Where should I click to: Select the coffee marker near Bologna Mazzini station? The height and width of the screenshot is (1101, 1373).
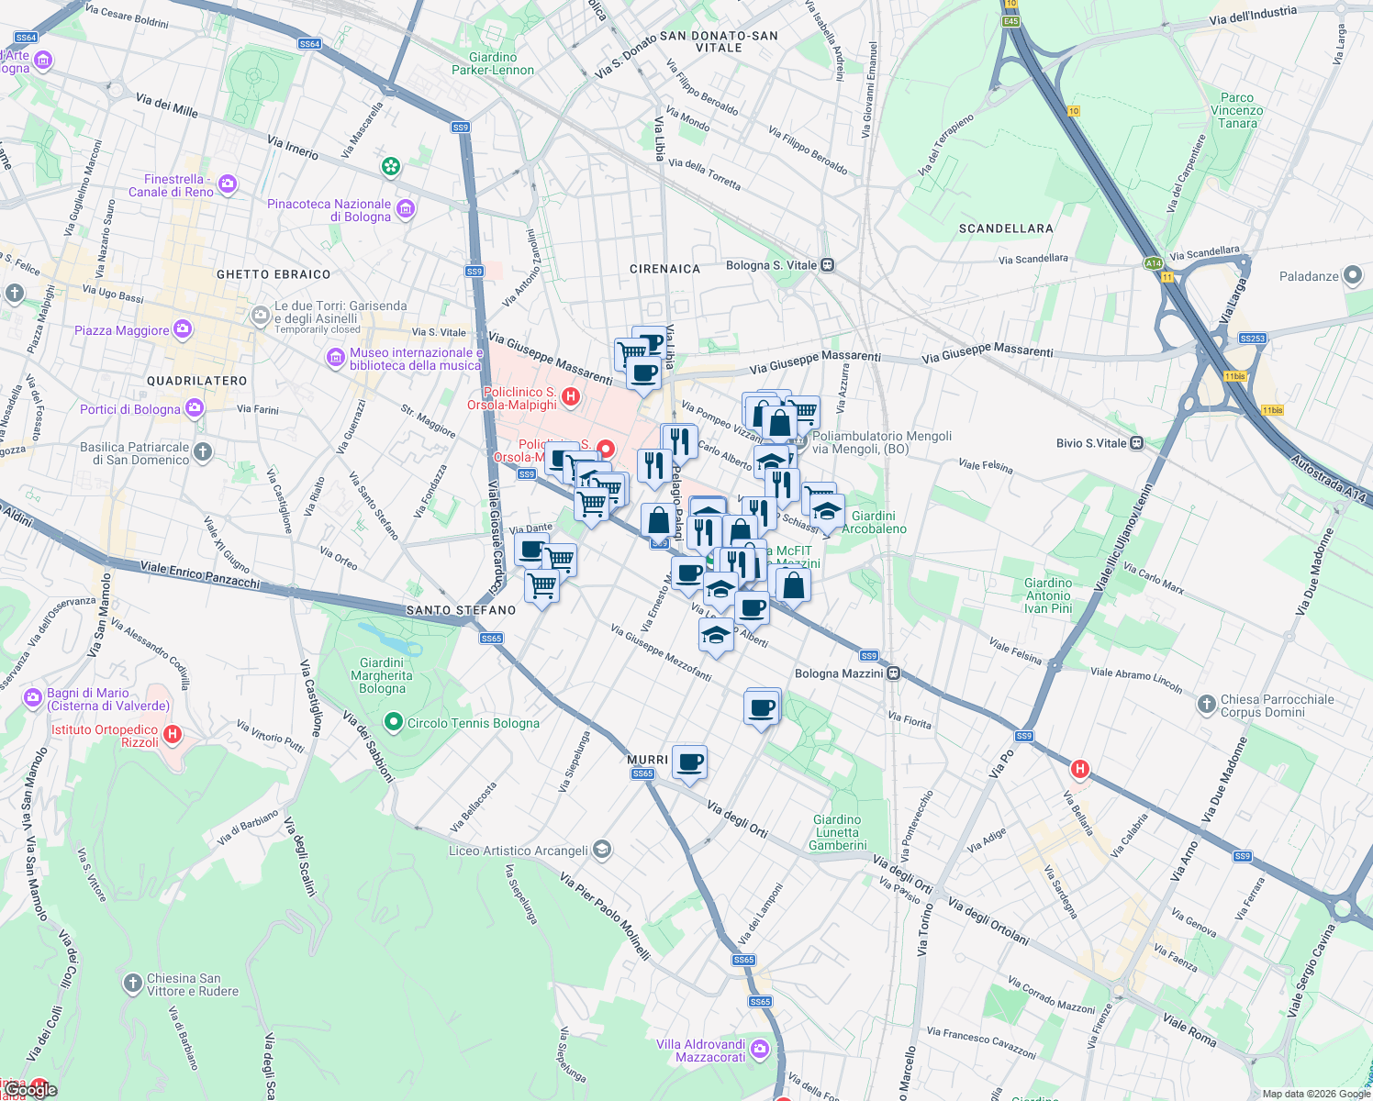pyautogui.click(x=763, y=705)
